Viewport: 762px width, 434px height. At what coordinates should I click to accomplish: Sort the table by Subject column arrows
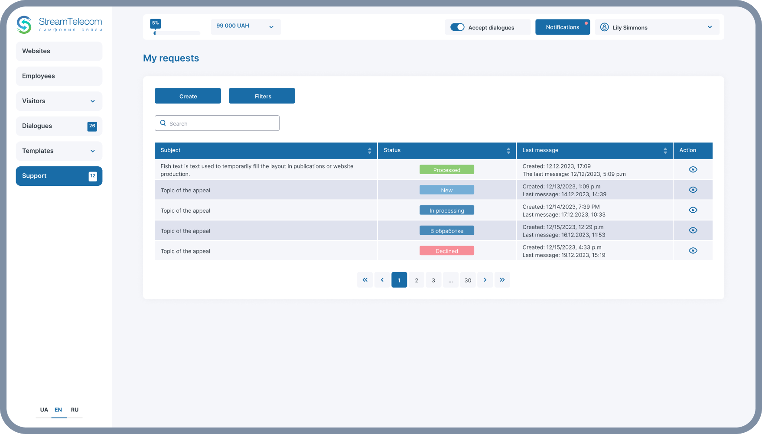tap(369, 151)
